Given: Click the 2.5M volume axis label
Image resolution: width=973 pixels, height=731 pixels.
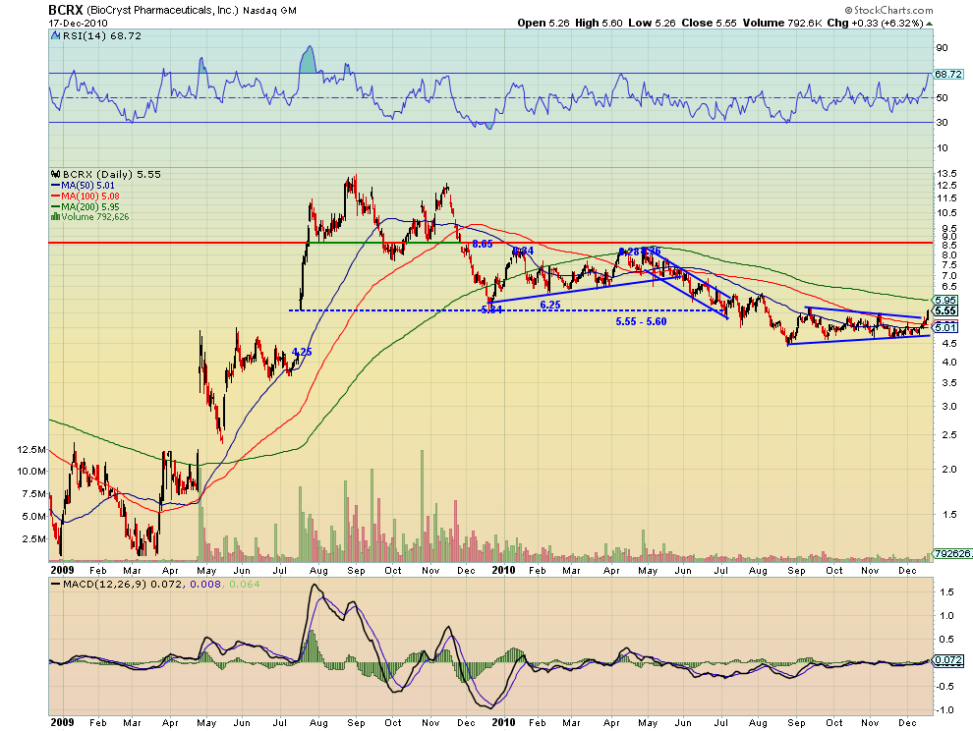Looking at the screenshot, I should (x=34, y=538).
